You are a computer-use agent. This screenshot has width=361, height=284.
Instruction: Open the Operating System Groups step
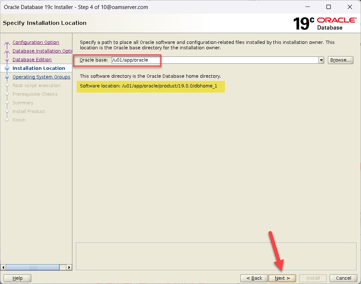click(41, 77)
